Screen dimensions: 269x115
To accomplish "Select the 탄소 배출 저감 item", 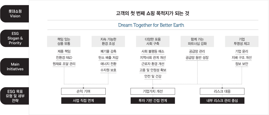I will [108, 57].
